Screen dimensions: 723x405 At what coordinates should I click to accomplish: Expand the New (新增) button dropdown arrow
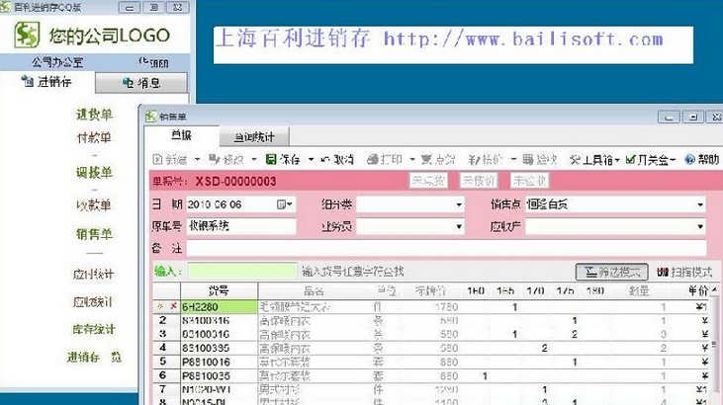coord(198,159)
